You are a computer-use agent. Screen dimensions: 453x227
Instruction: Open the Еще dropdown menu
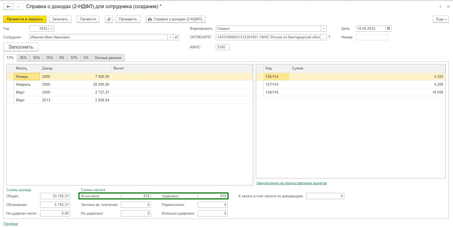[x=441, y=19]
